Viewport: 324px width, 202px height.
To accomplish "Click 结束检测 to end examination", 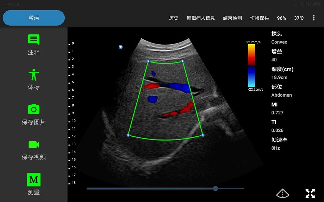I will point(232,18).
